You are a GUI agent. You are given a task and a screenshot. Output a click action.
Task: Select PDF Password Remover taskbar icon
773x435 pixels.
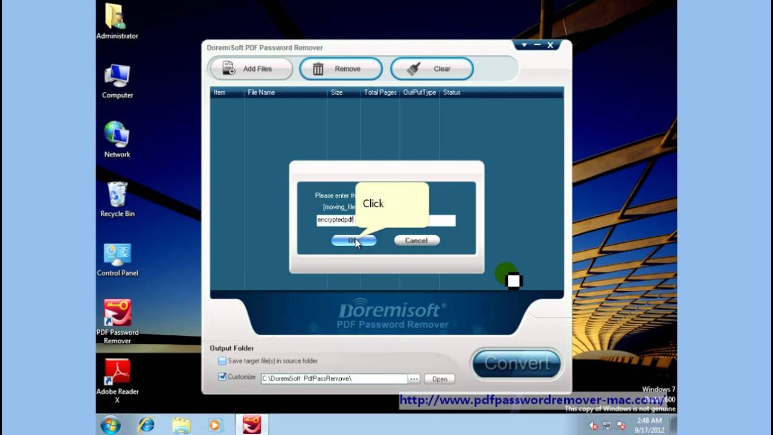pos(251,425)
